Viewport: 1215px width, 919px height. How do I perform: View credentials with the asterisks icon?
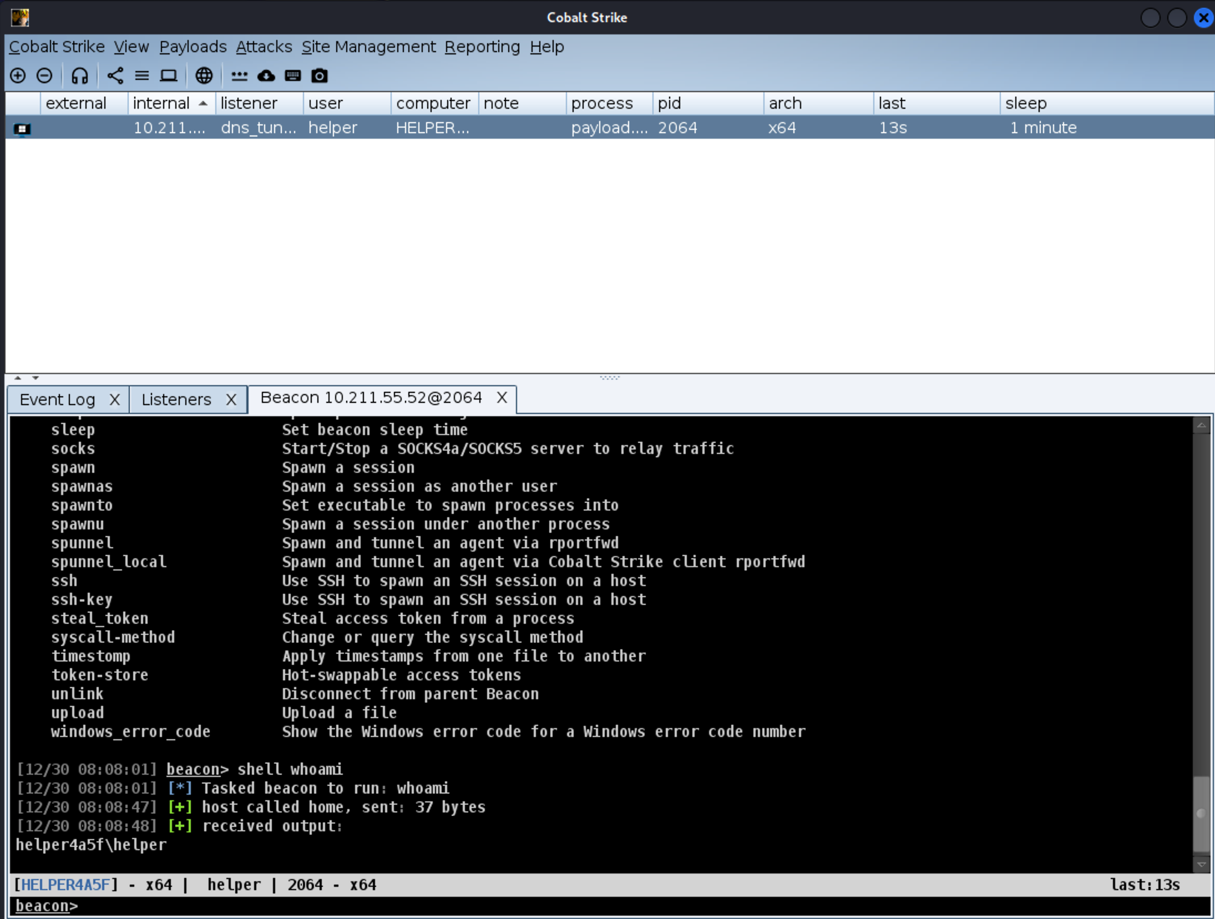(x=240, y=75)
